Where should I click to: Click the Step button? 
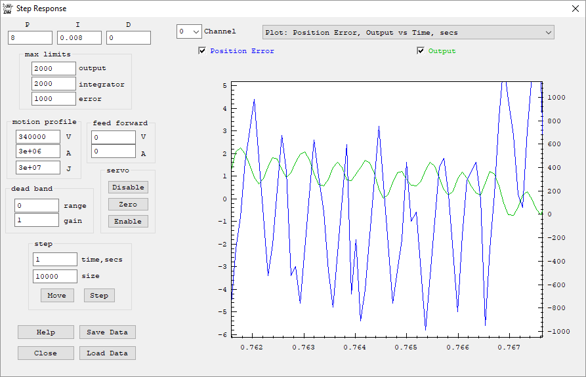(99, 295)
